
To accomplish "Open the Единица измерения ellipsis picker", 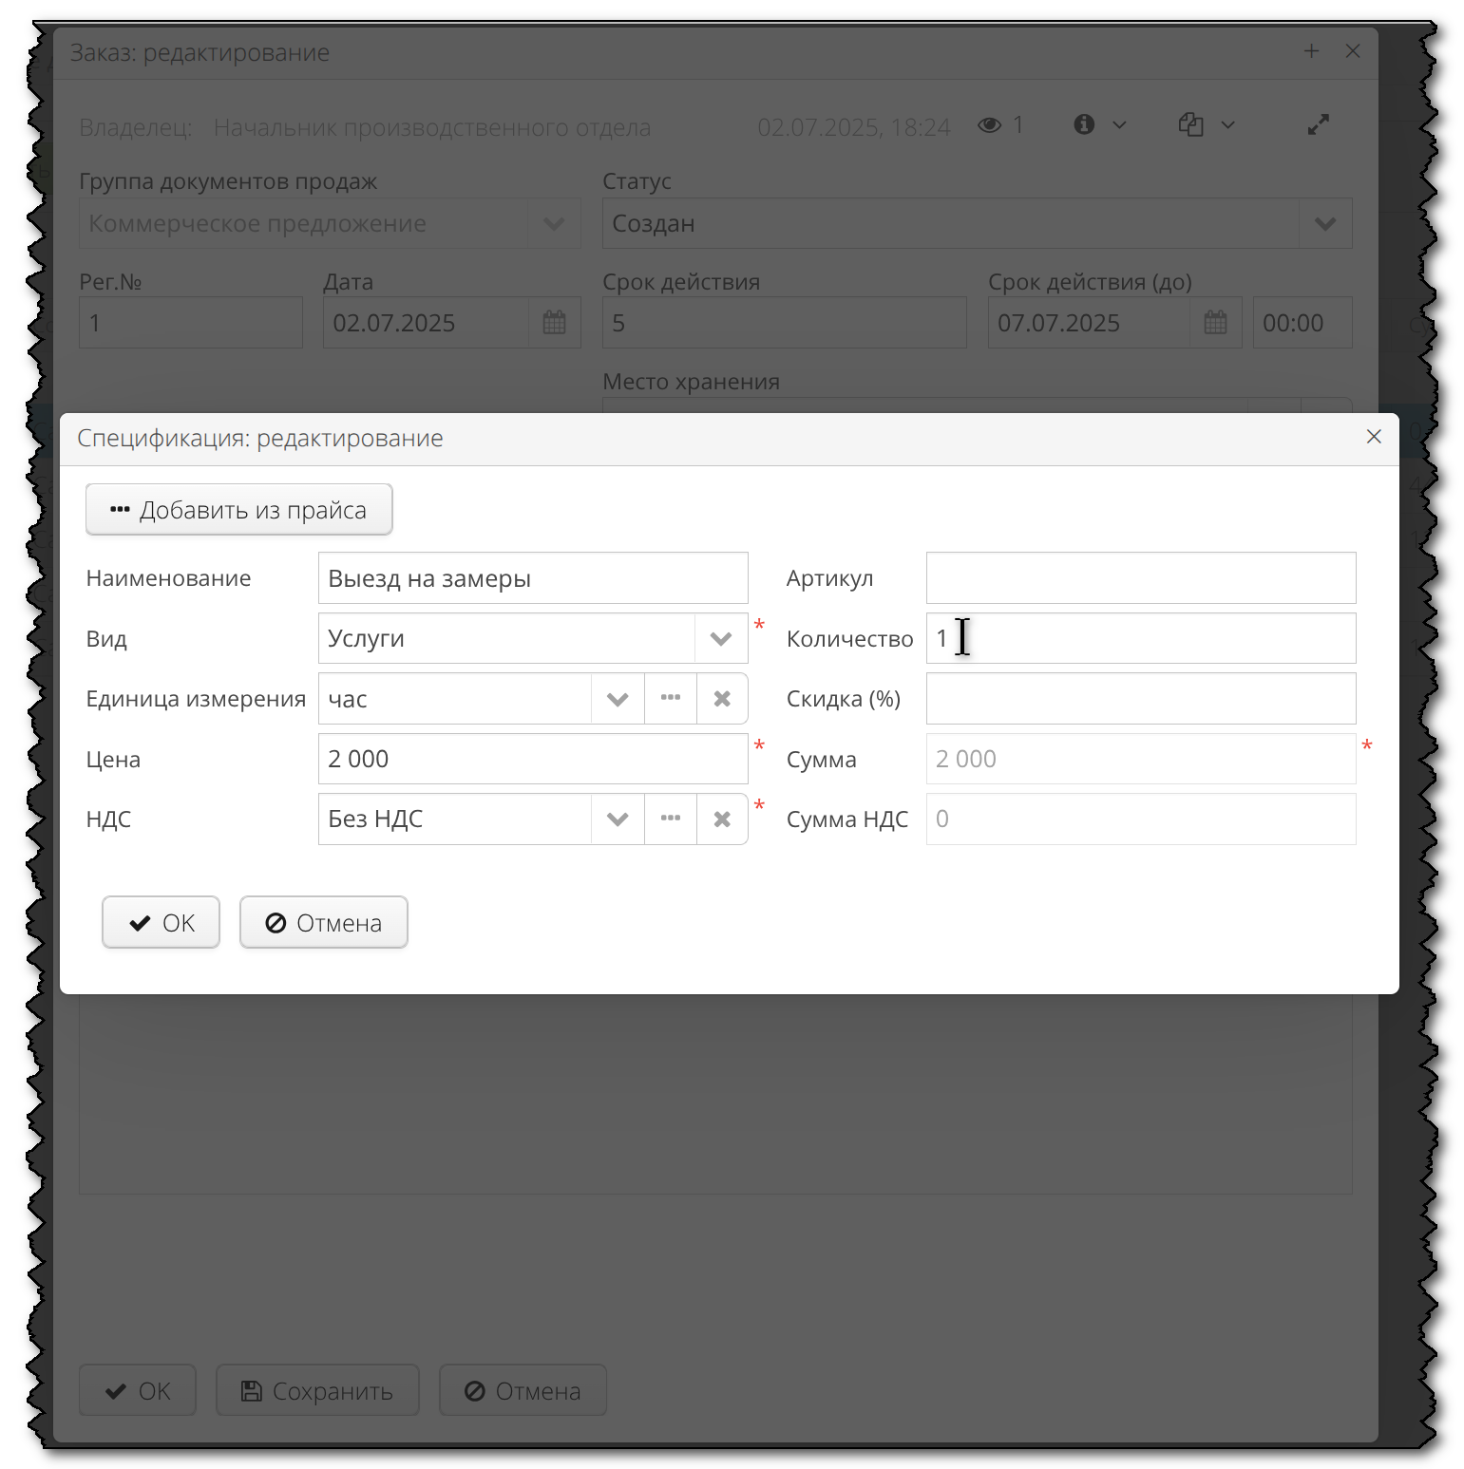I will (x=670, y=698).
